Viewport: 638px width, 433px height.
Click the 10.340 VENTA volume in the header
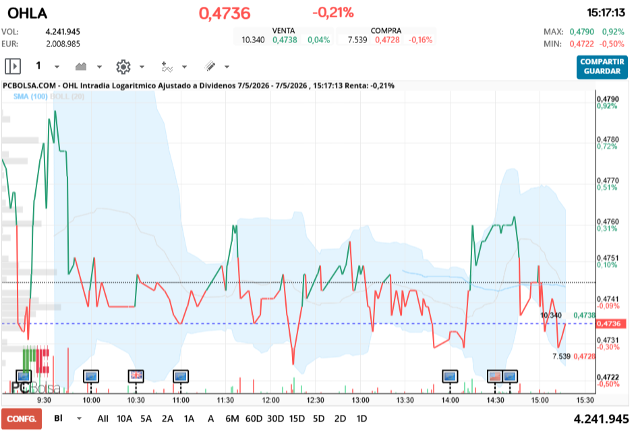(x=253, y=40)
